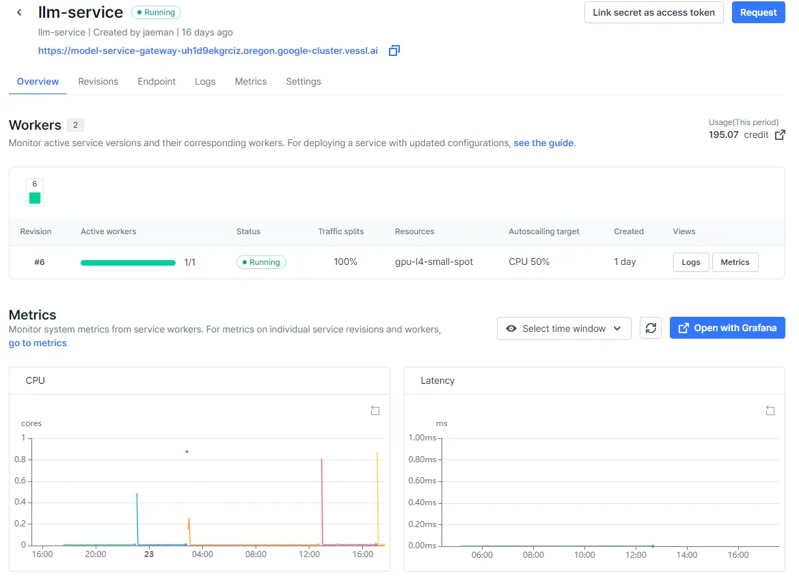
Task: Open usage credit external link icon
Action: click(x=779, y=135)
